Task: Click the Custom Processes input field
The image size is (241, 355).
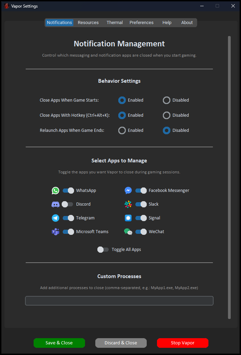Action: coord(119,300)
